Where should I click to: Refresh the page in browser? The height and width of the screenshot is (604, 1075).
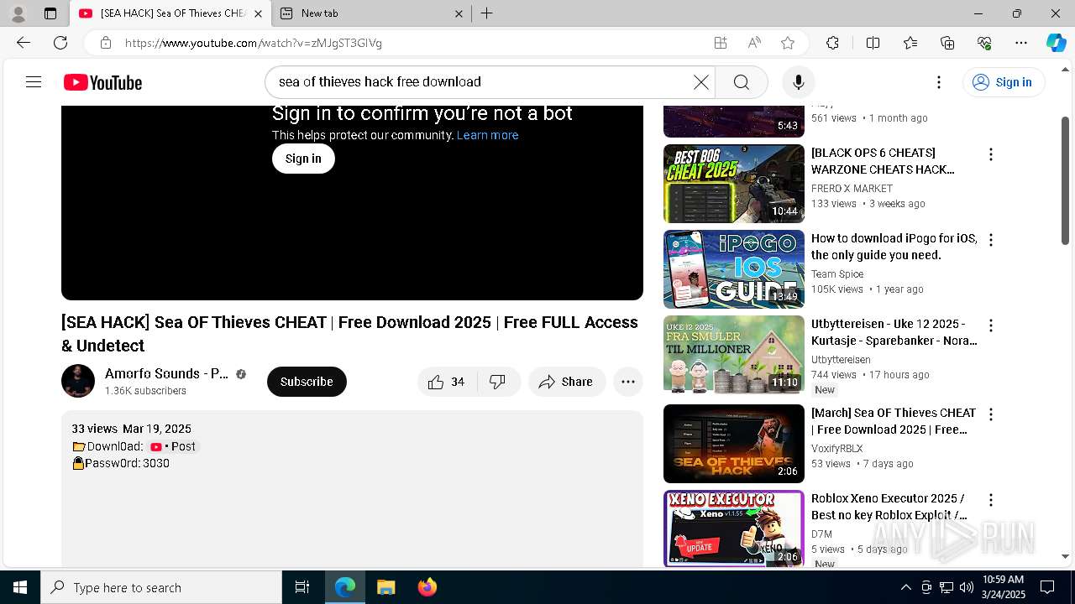point(60,43)
